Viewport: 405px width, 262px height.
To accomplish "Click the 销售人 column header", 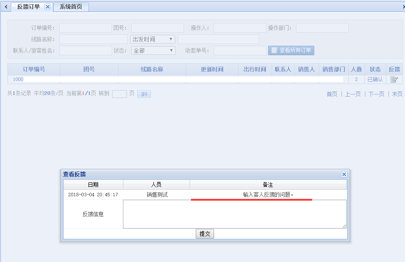I will (x=306, y=69).
